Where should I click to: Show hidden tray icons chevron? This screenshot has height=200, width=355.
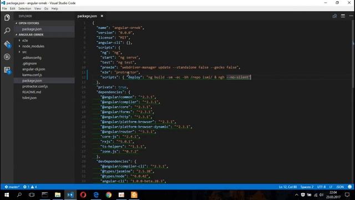coord(296,195)
